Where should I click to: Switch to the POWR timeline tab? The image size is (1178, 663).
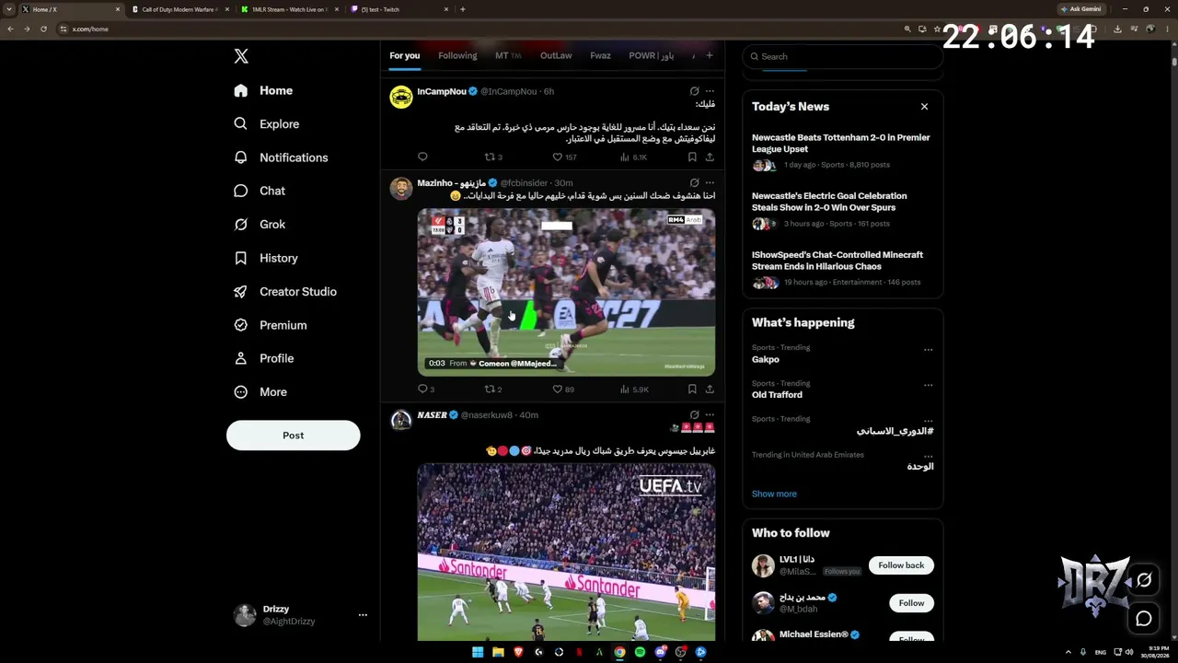coord(652,56)
